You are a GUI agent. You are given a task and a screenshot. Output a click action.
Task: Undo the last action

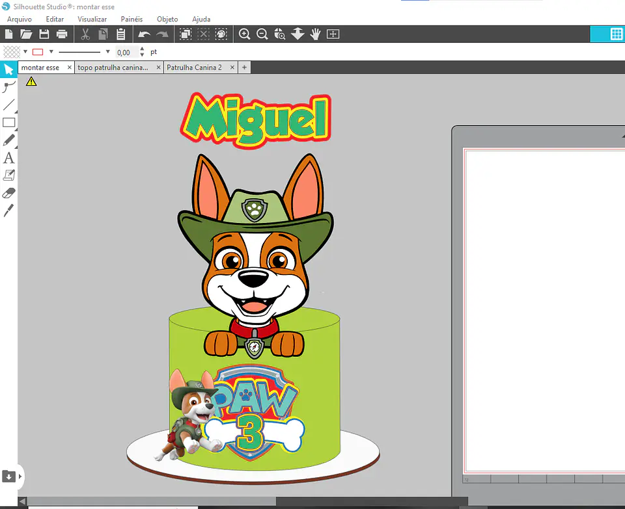tap(145, 34)
